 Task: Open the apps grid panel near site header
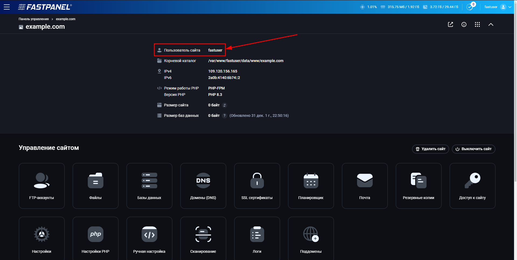coord(477,24)
